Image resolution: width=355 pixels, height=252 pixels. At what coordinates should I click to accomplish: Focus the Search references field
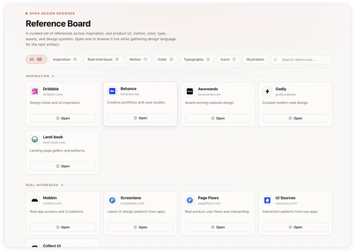tap(301, 59)
